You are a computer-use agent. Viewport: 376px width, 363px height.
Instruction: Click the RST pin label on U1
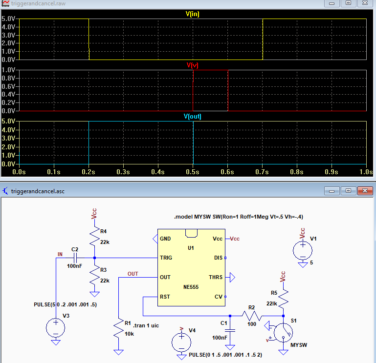165,297
